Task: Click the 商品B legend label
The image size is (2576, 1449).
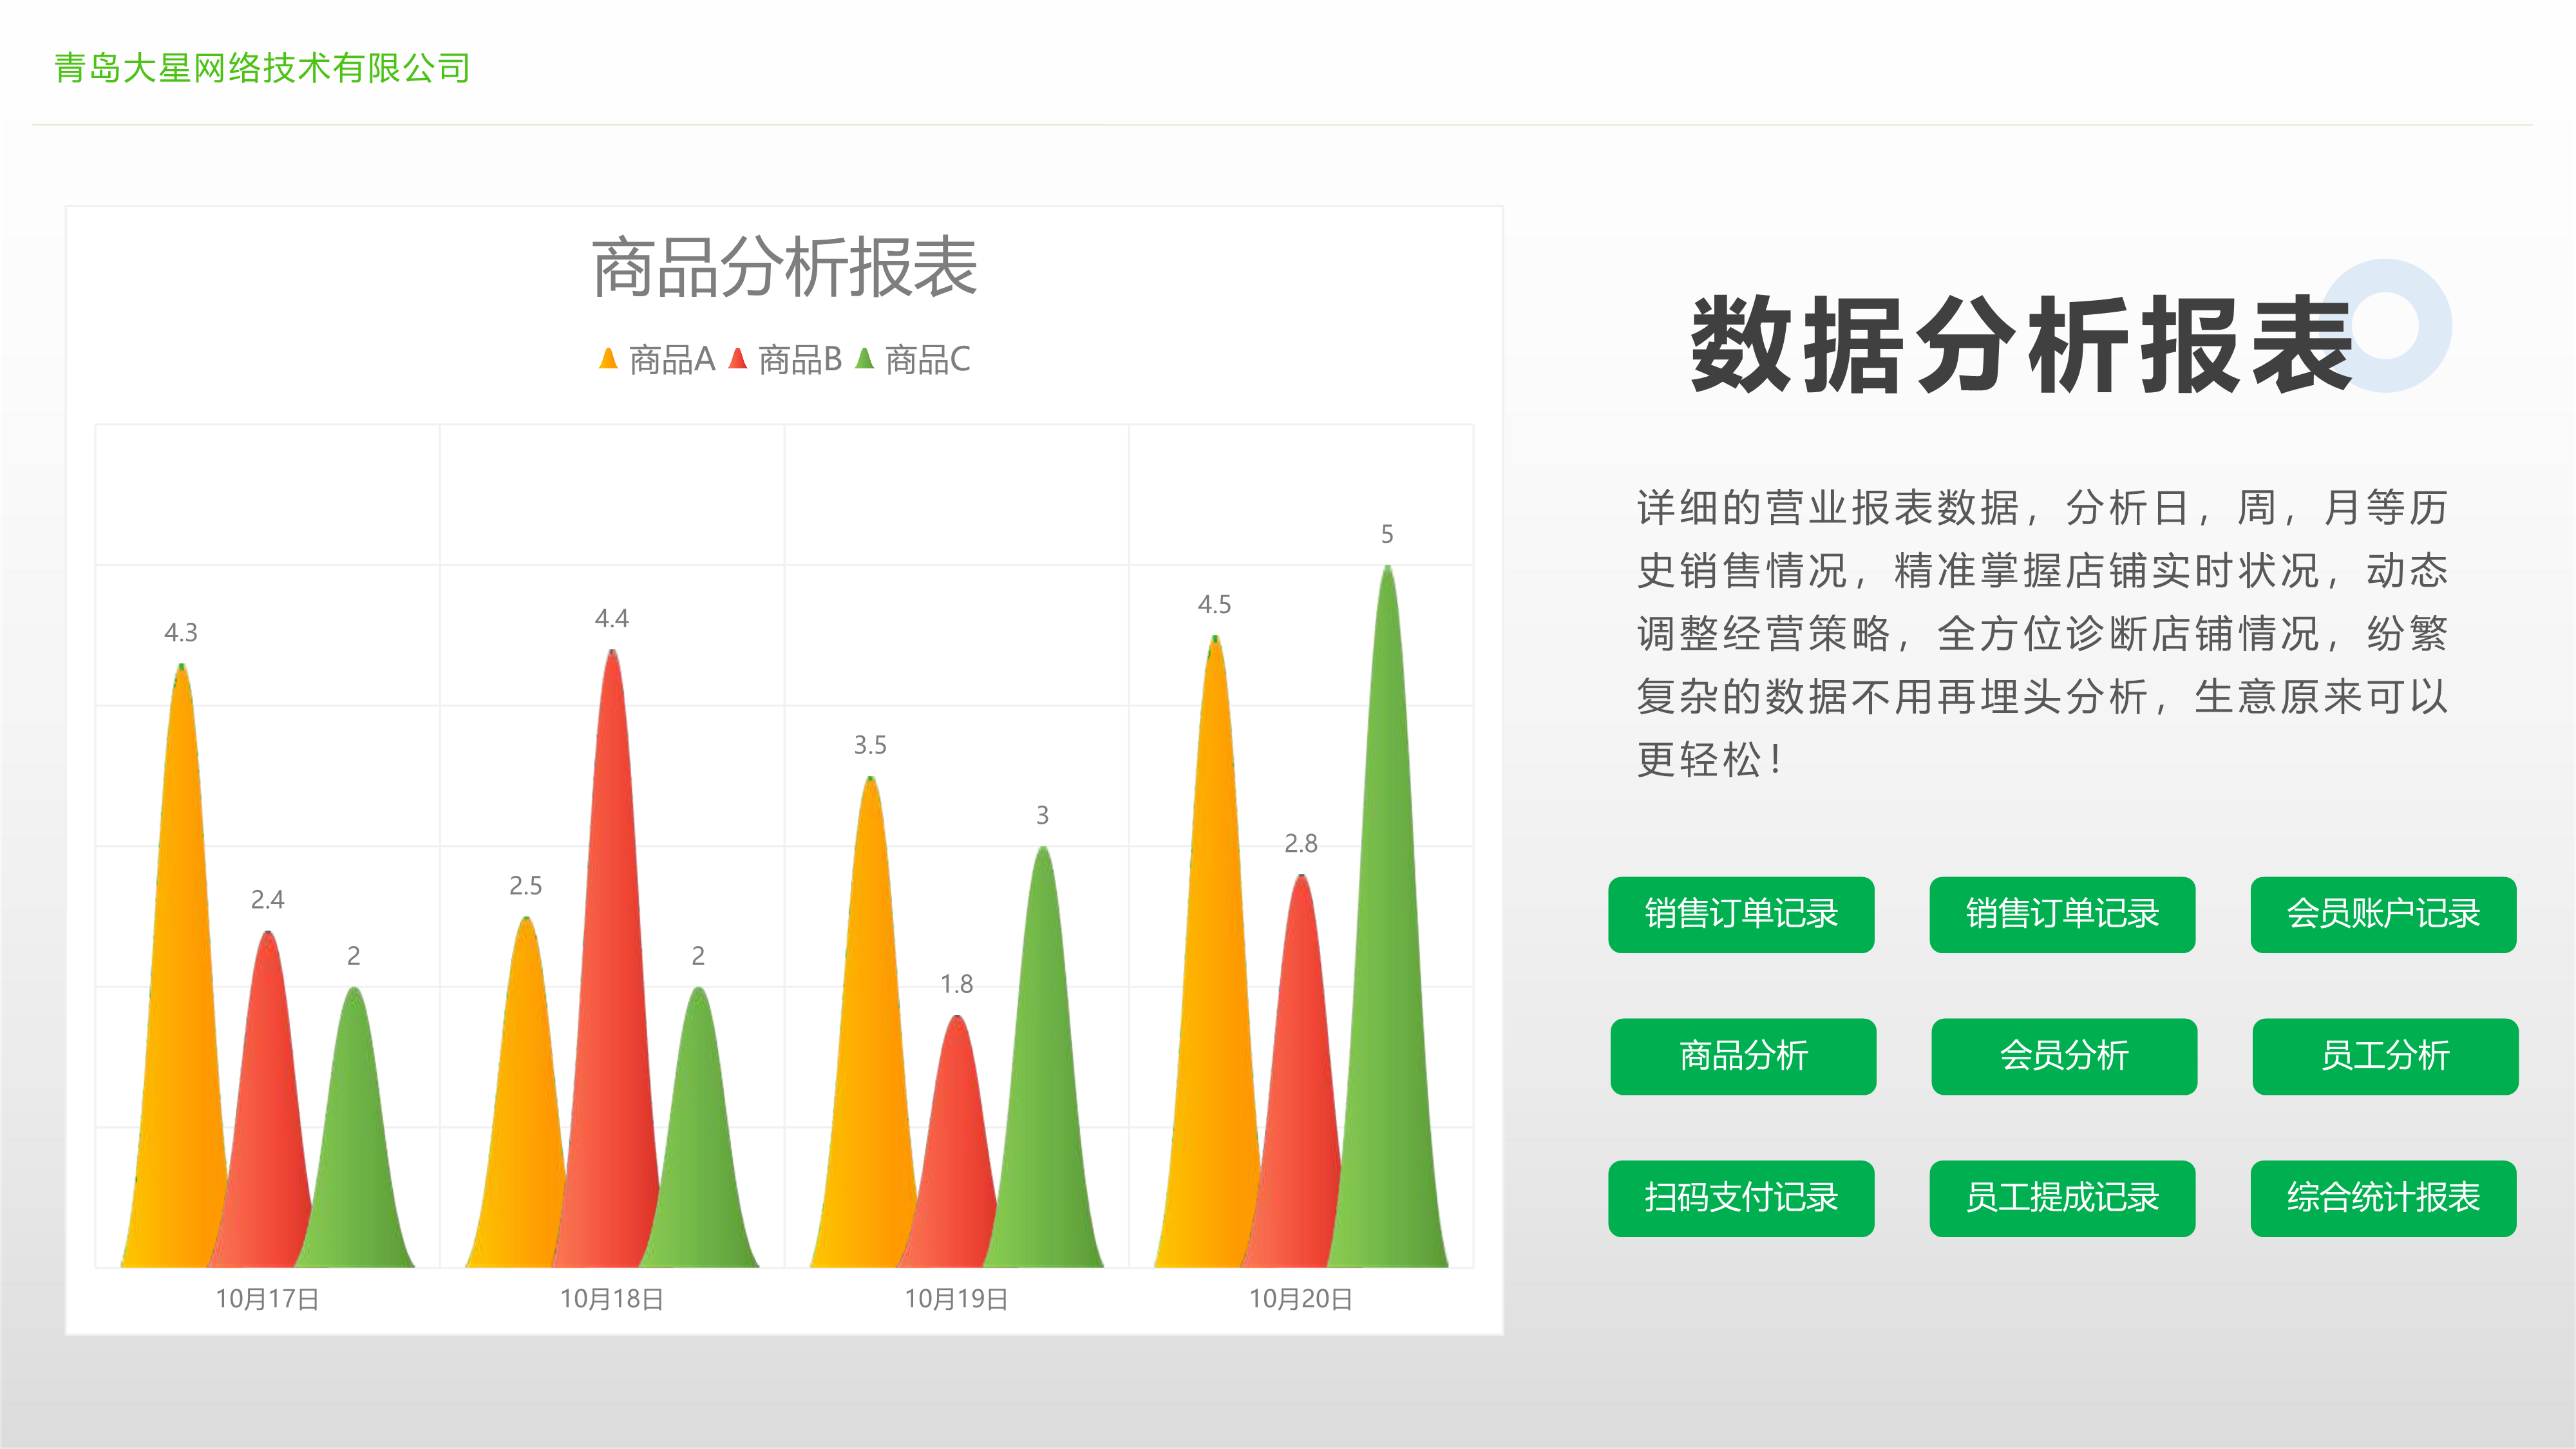Action: point(800,359)
